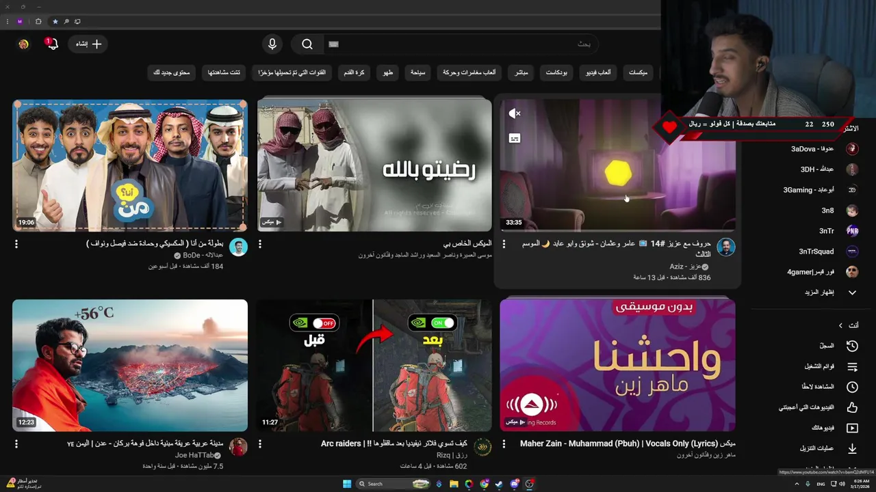This screenshot has width=876, height=492.
Task: Click the voice search microphone icon
Action: click(272, 44)
